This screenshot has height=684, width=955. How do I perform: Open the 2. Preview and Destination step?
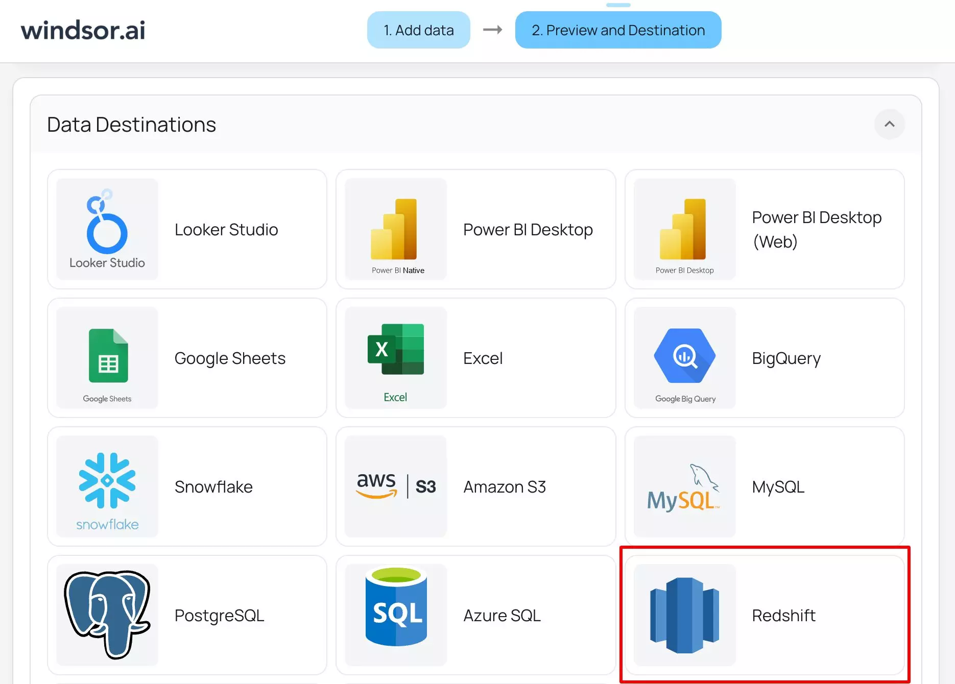coord(618,30)
